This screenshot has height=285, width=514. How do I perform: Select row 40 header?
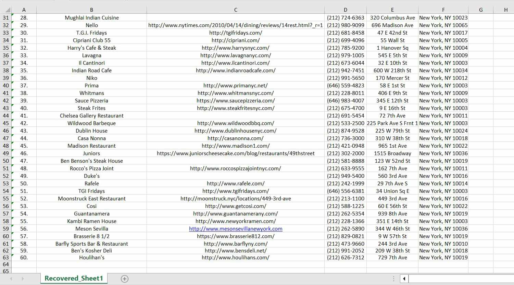pos(6,86)
